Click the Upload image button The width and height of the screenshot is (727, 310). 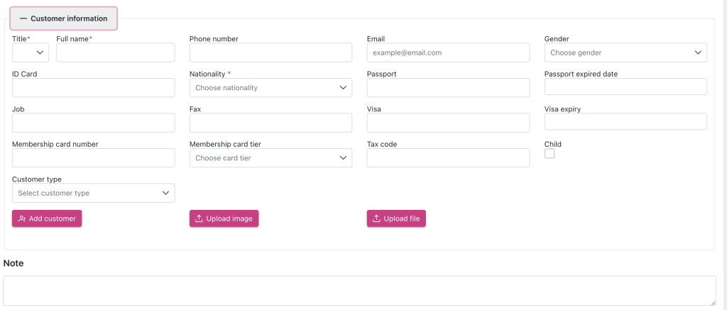point(224,218)
